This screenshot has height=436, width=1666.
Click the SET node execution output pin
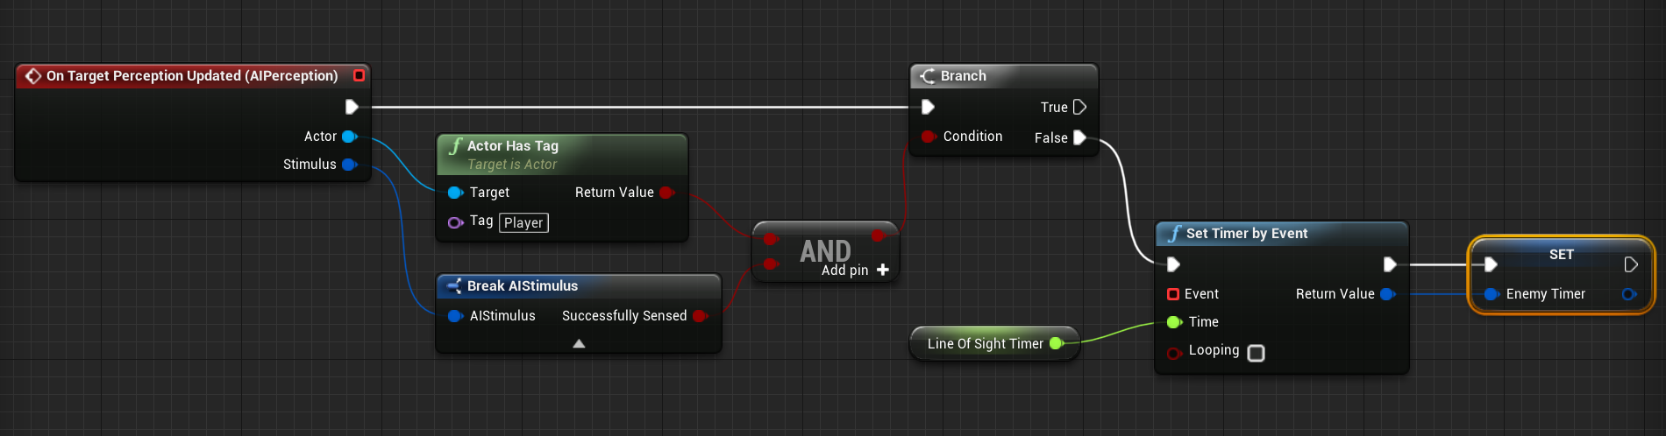[x=1631, y=264]
